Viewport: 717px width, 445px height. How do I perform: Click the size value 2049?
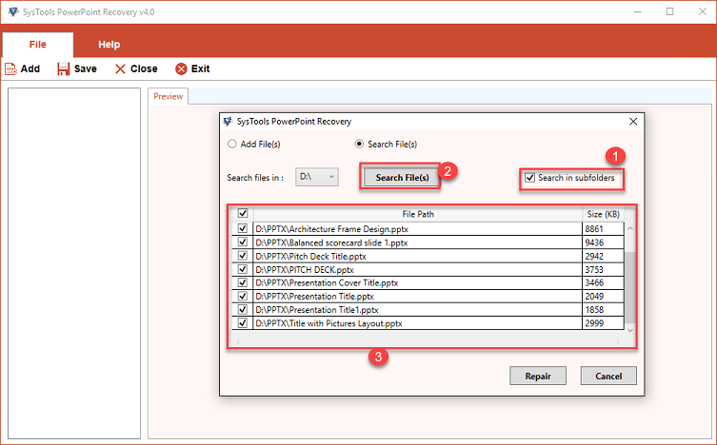pos(594,297)
